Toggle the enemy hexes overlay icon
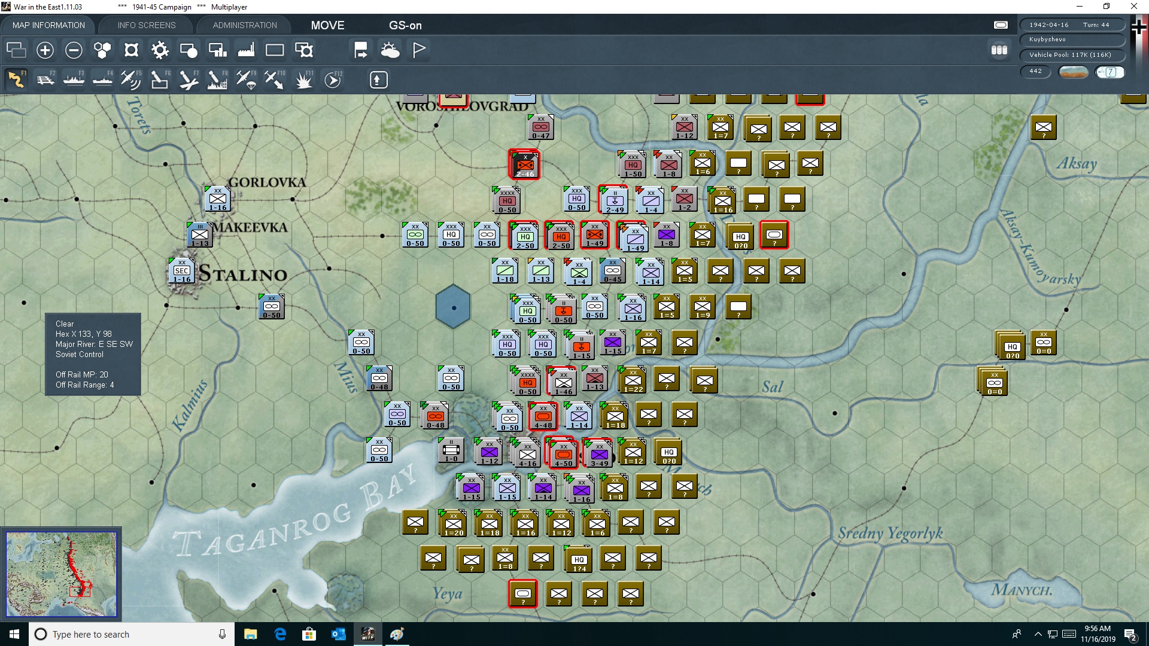This screenshot has width=1149, height=646. [x=131, y=50]
